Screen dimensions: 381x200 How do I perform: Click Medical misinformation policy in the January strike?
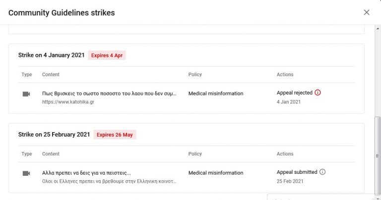click(x=216, y=93)
